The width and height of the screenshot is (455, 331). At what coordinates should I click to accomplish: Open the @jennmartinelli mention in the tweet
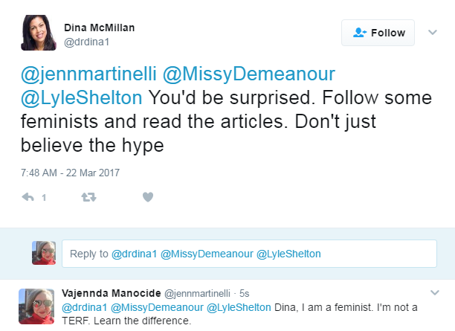[88, 74]
